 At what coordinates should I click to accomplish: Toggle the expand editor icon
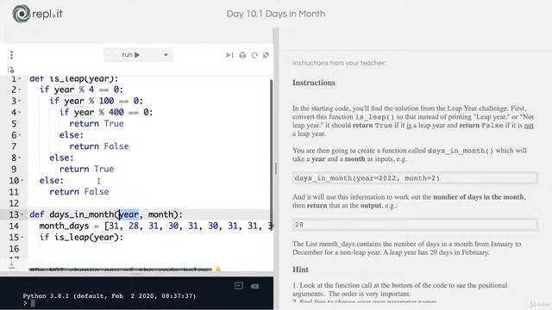[x=267, y=55]
